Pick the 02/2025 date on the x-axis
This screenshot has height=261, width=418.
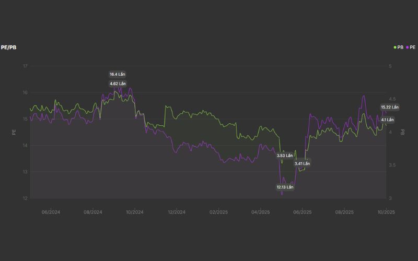pos(218,212)
